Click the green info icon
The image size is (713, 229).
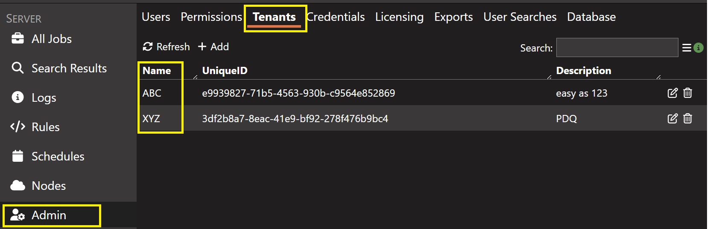pos(698,48)
